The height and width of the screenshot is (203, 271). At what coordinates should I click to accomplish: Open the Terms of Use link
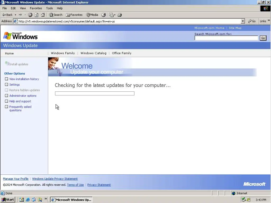pyautogui.click(x=75, y=185)
